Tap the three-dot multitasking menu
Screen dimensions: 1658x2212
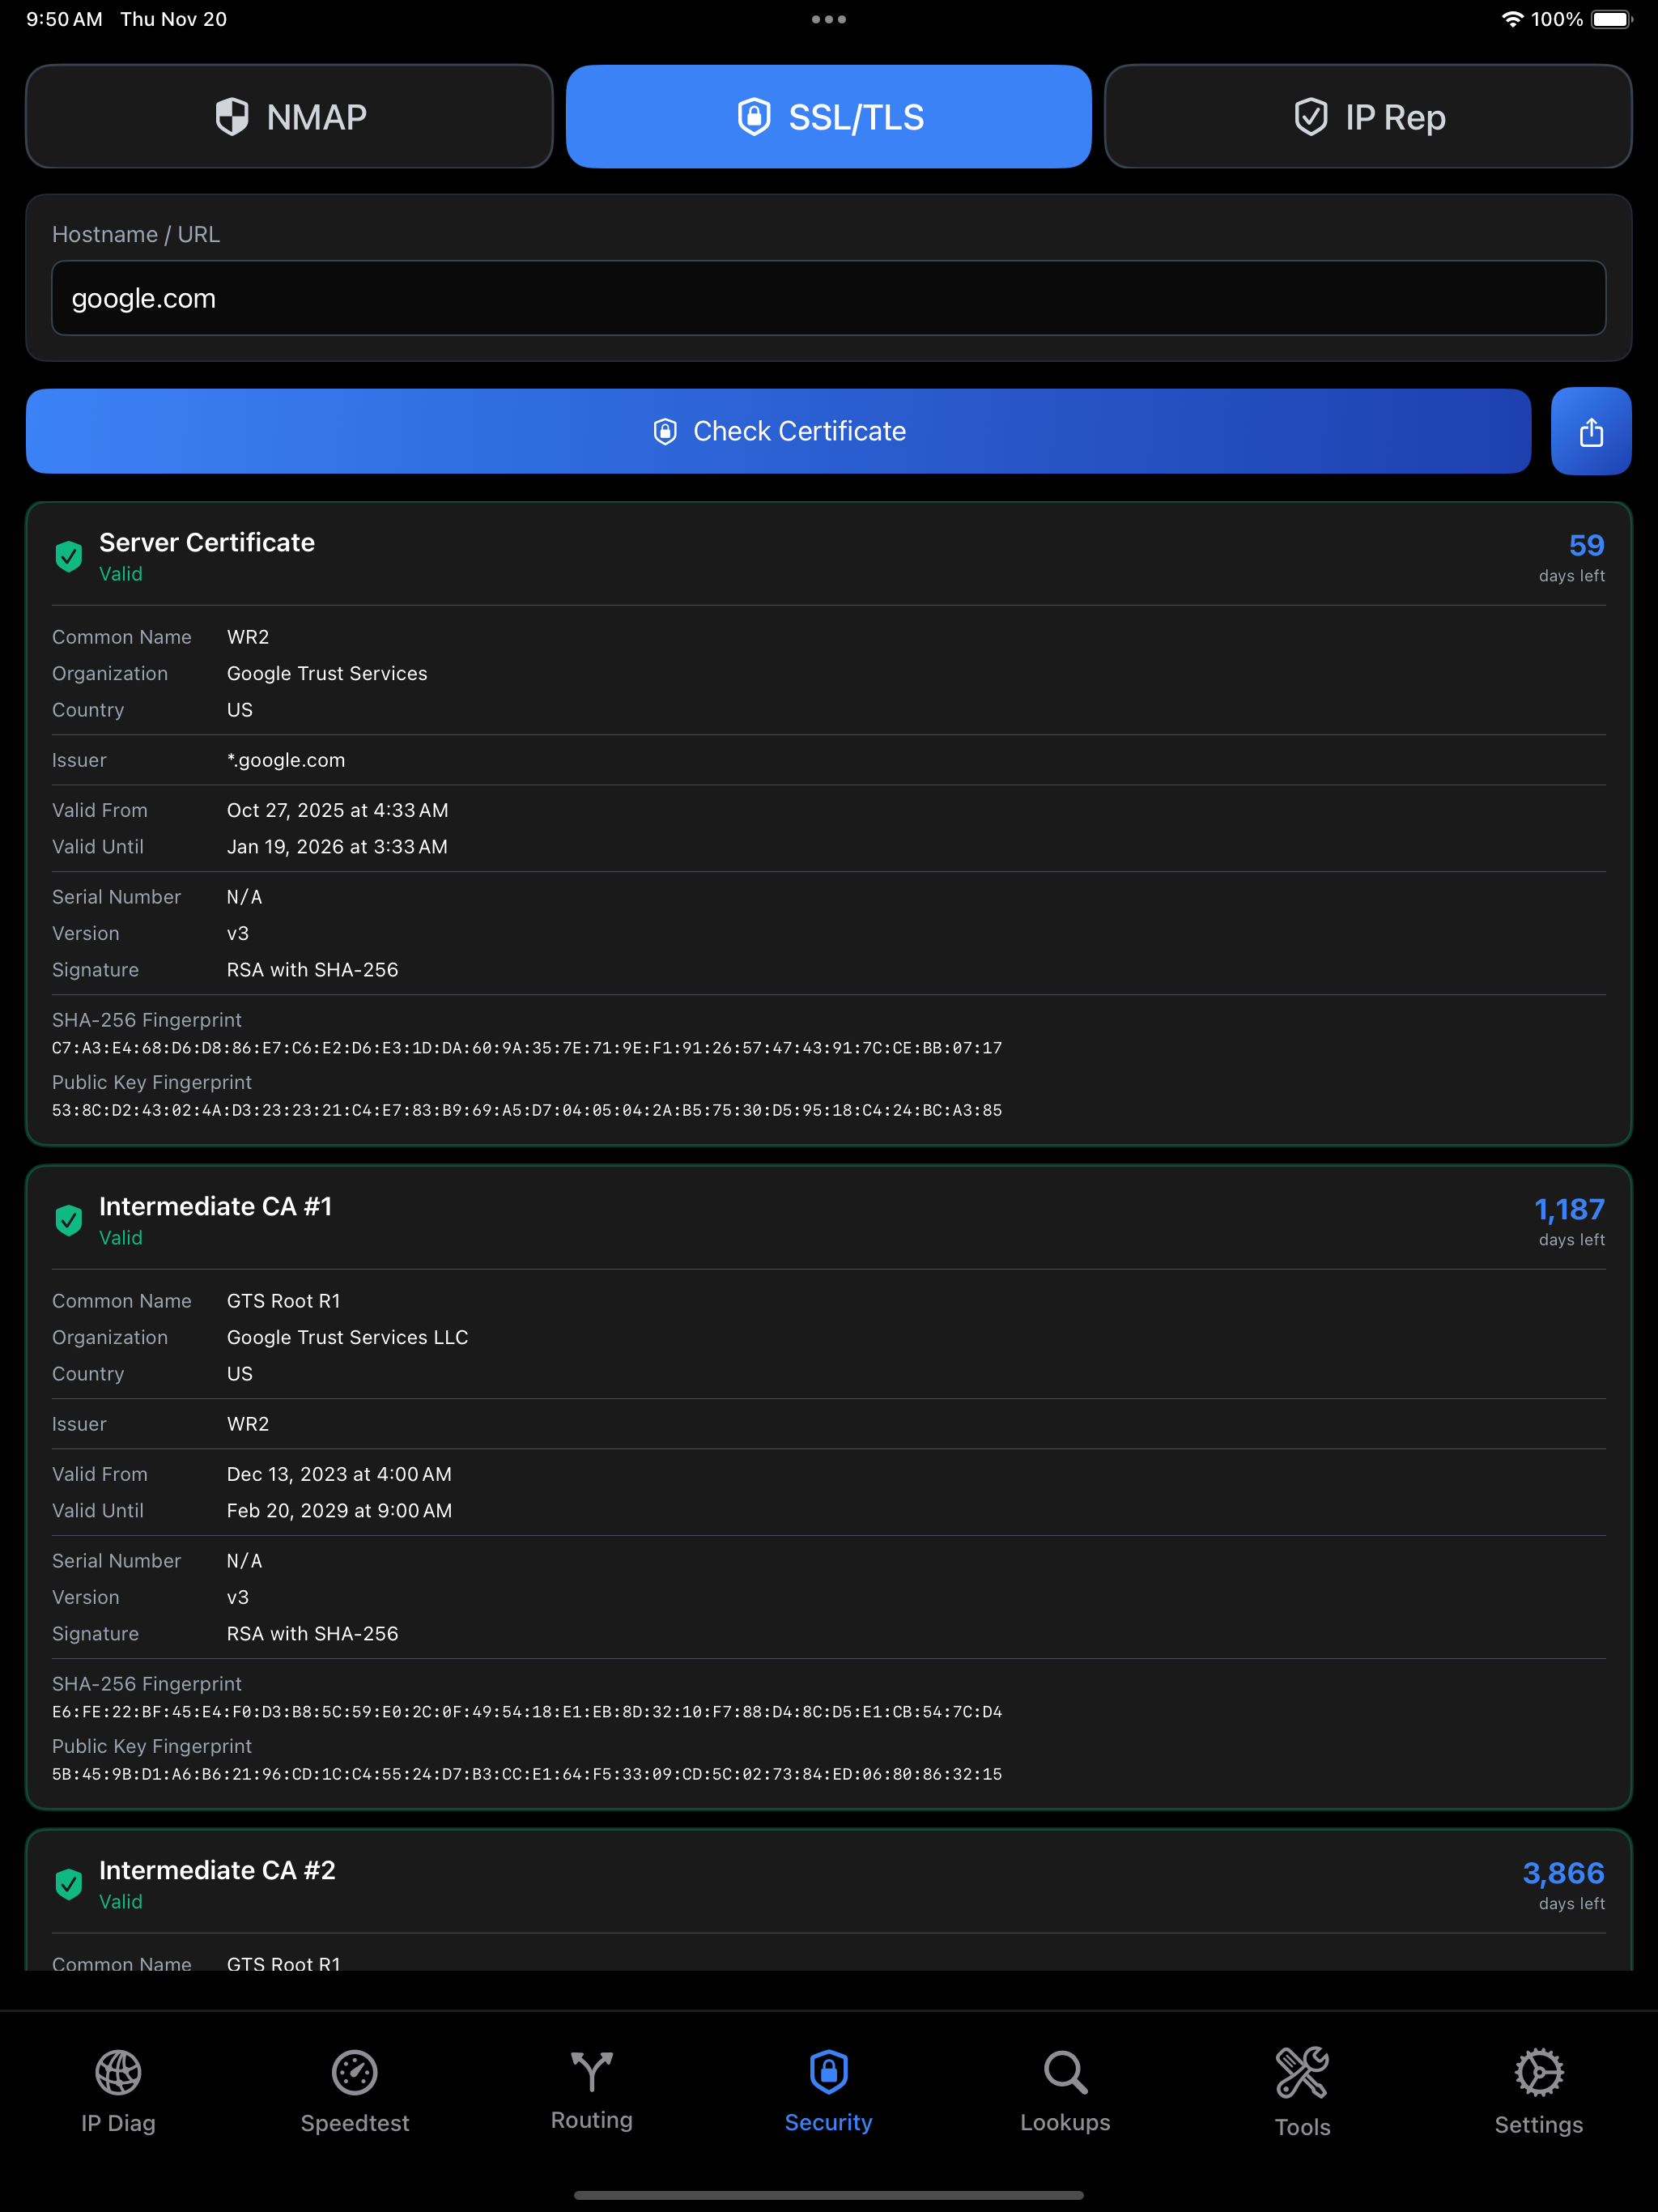click(x=829, y=19)
